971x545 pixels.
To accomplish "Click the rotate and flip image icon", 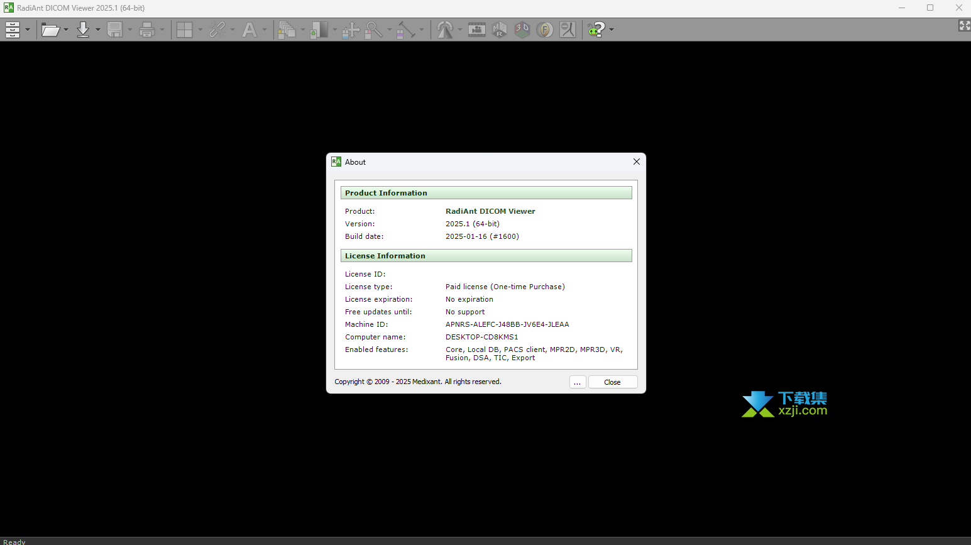I will [x=445, y=30].
